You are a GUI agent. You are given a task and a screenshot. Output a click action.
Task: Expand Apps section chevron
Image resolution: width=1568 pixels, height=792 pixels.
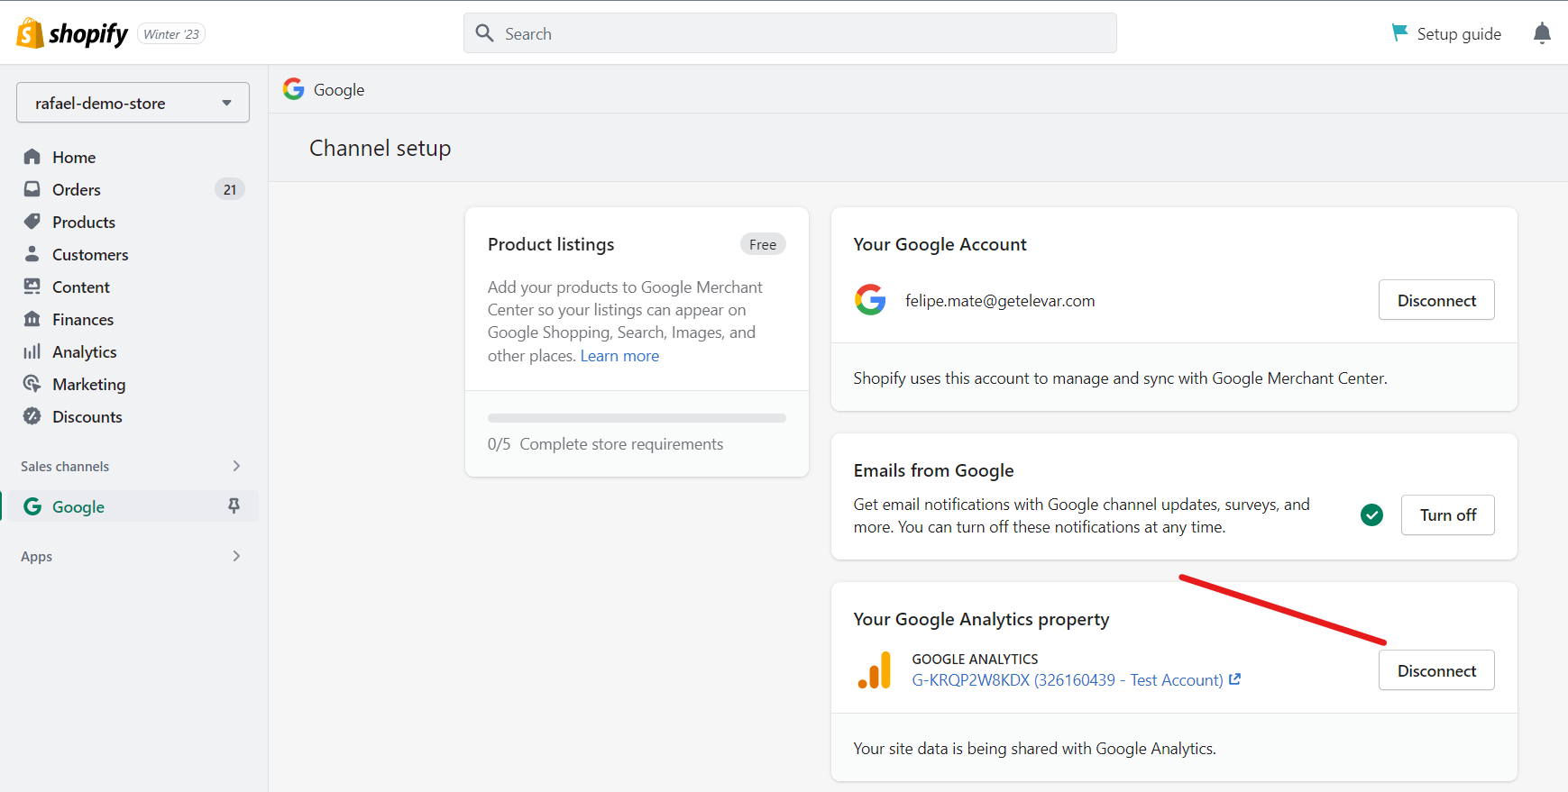click(x=236, y=556)
